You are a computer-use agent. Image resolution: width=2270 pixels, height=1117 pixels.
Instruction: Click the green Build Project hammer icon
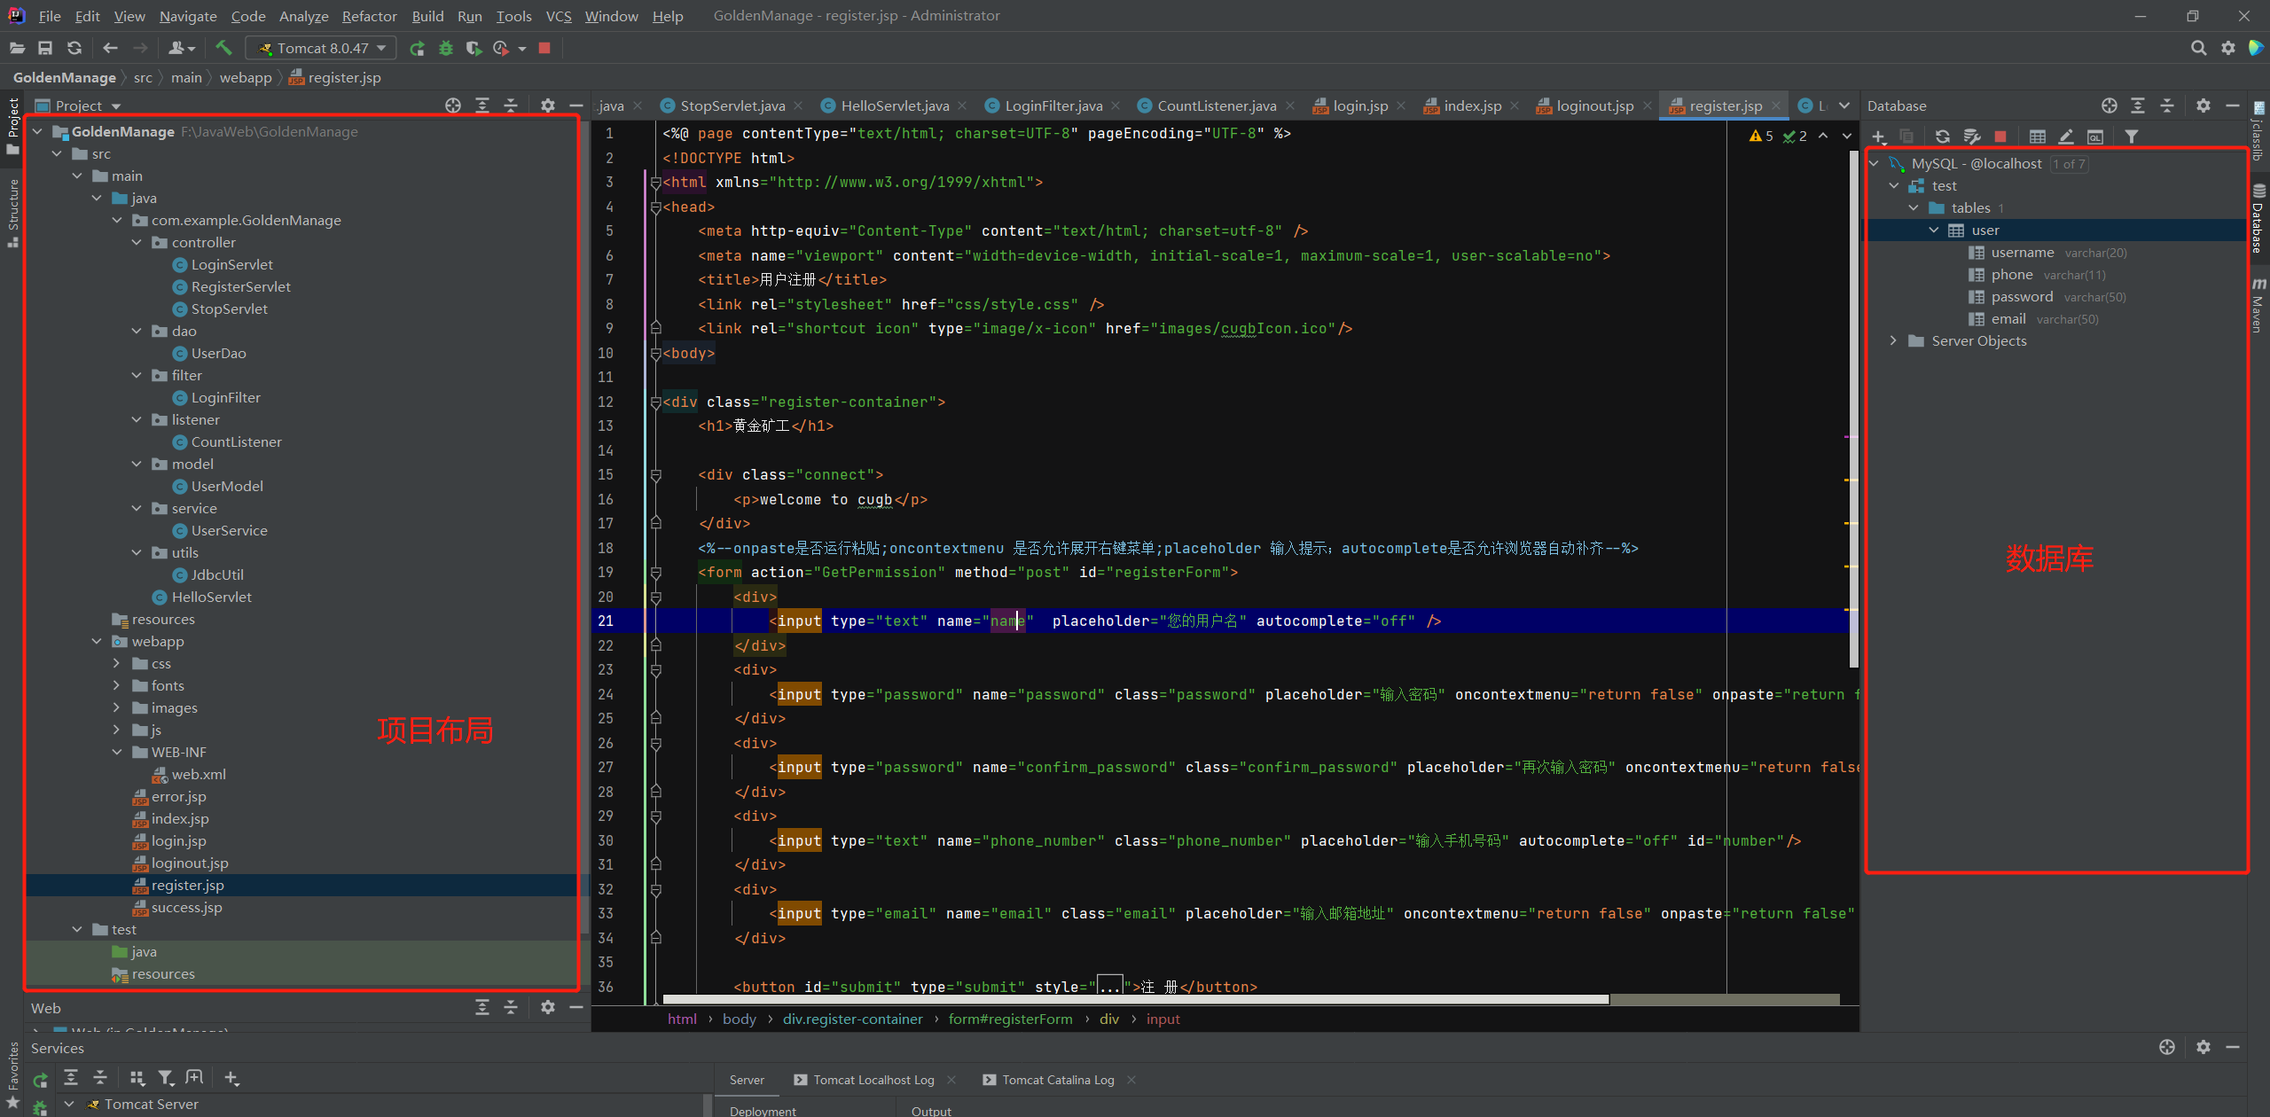[223, 48]
